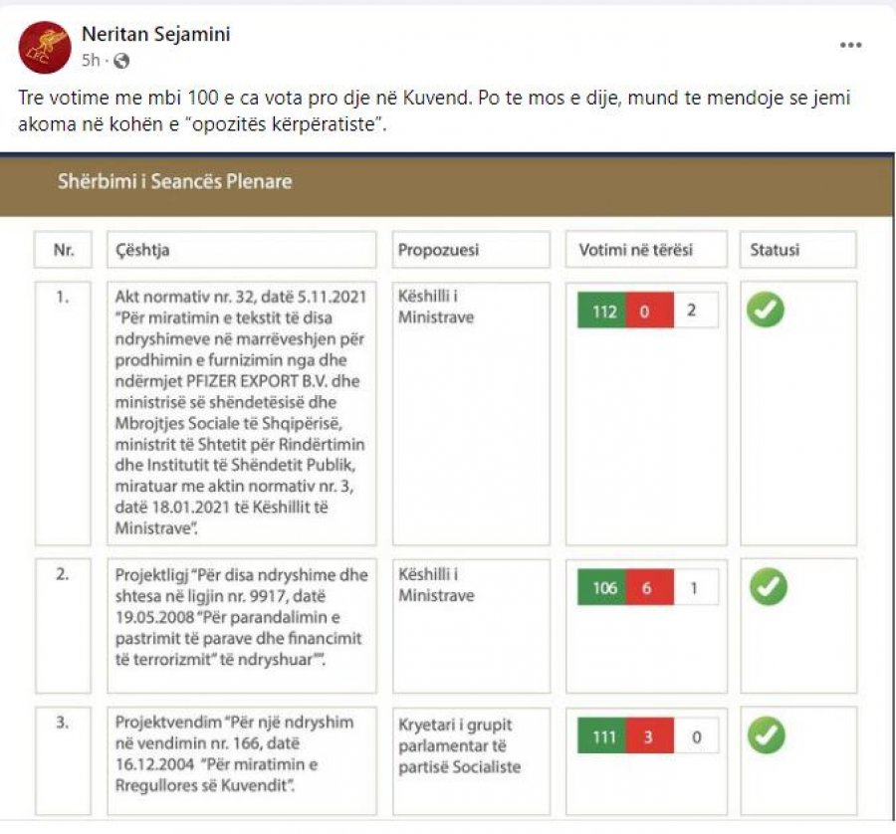Click the green 111 votes-for box
896x834 pixels.
click(601, 736)
